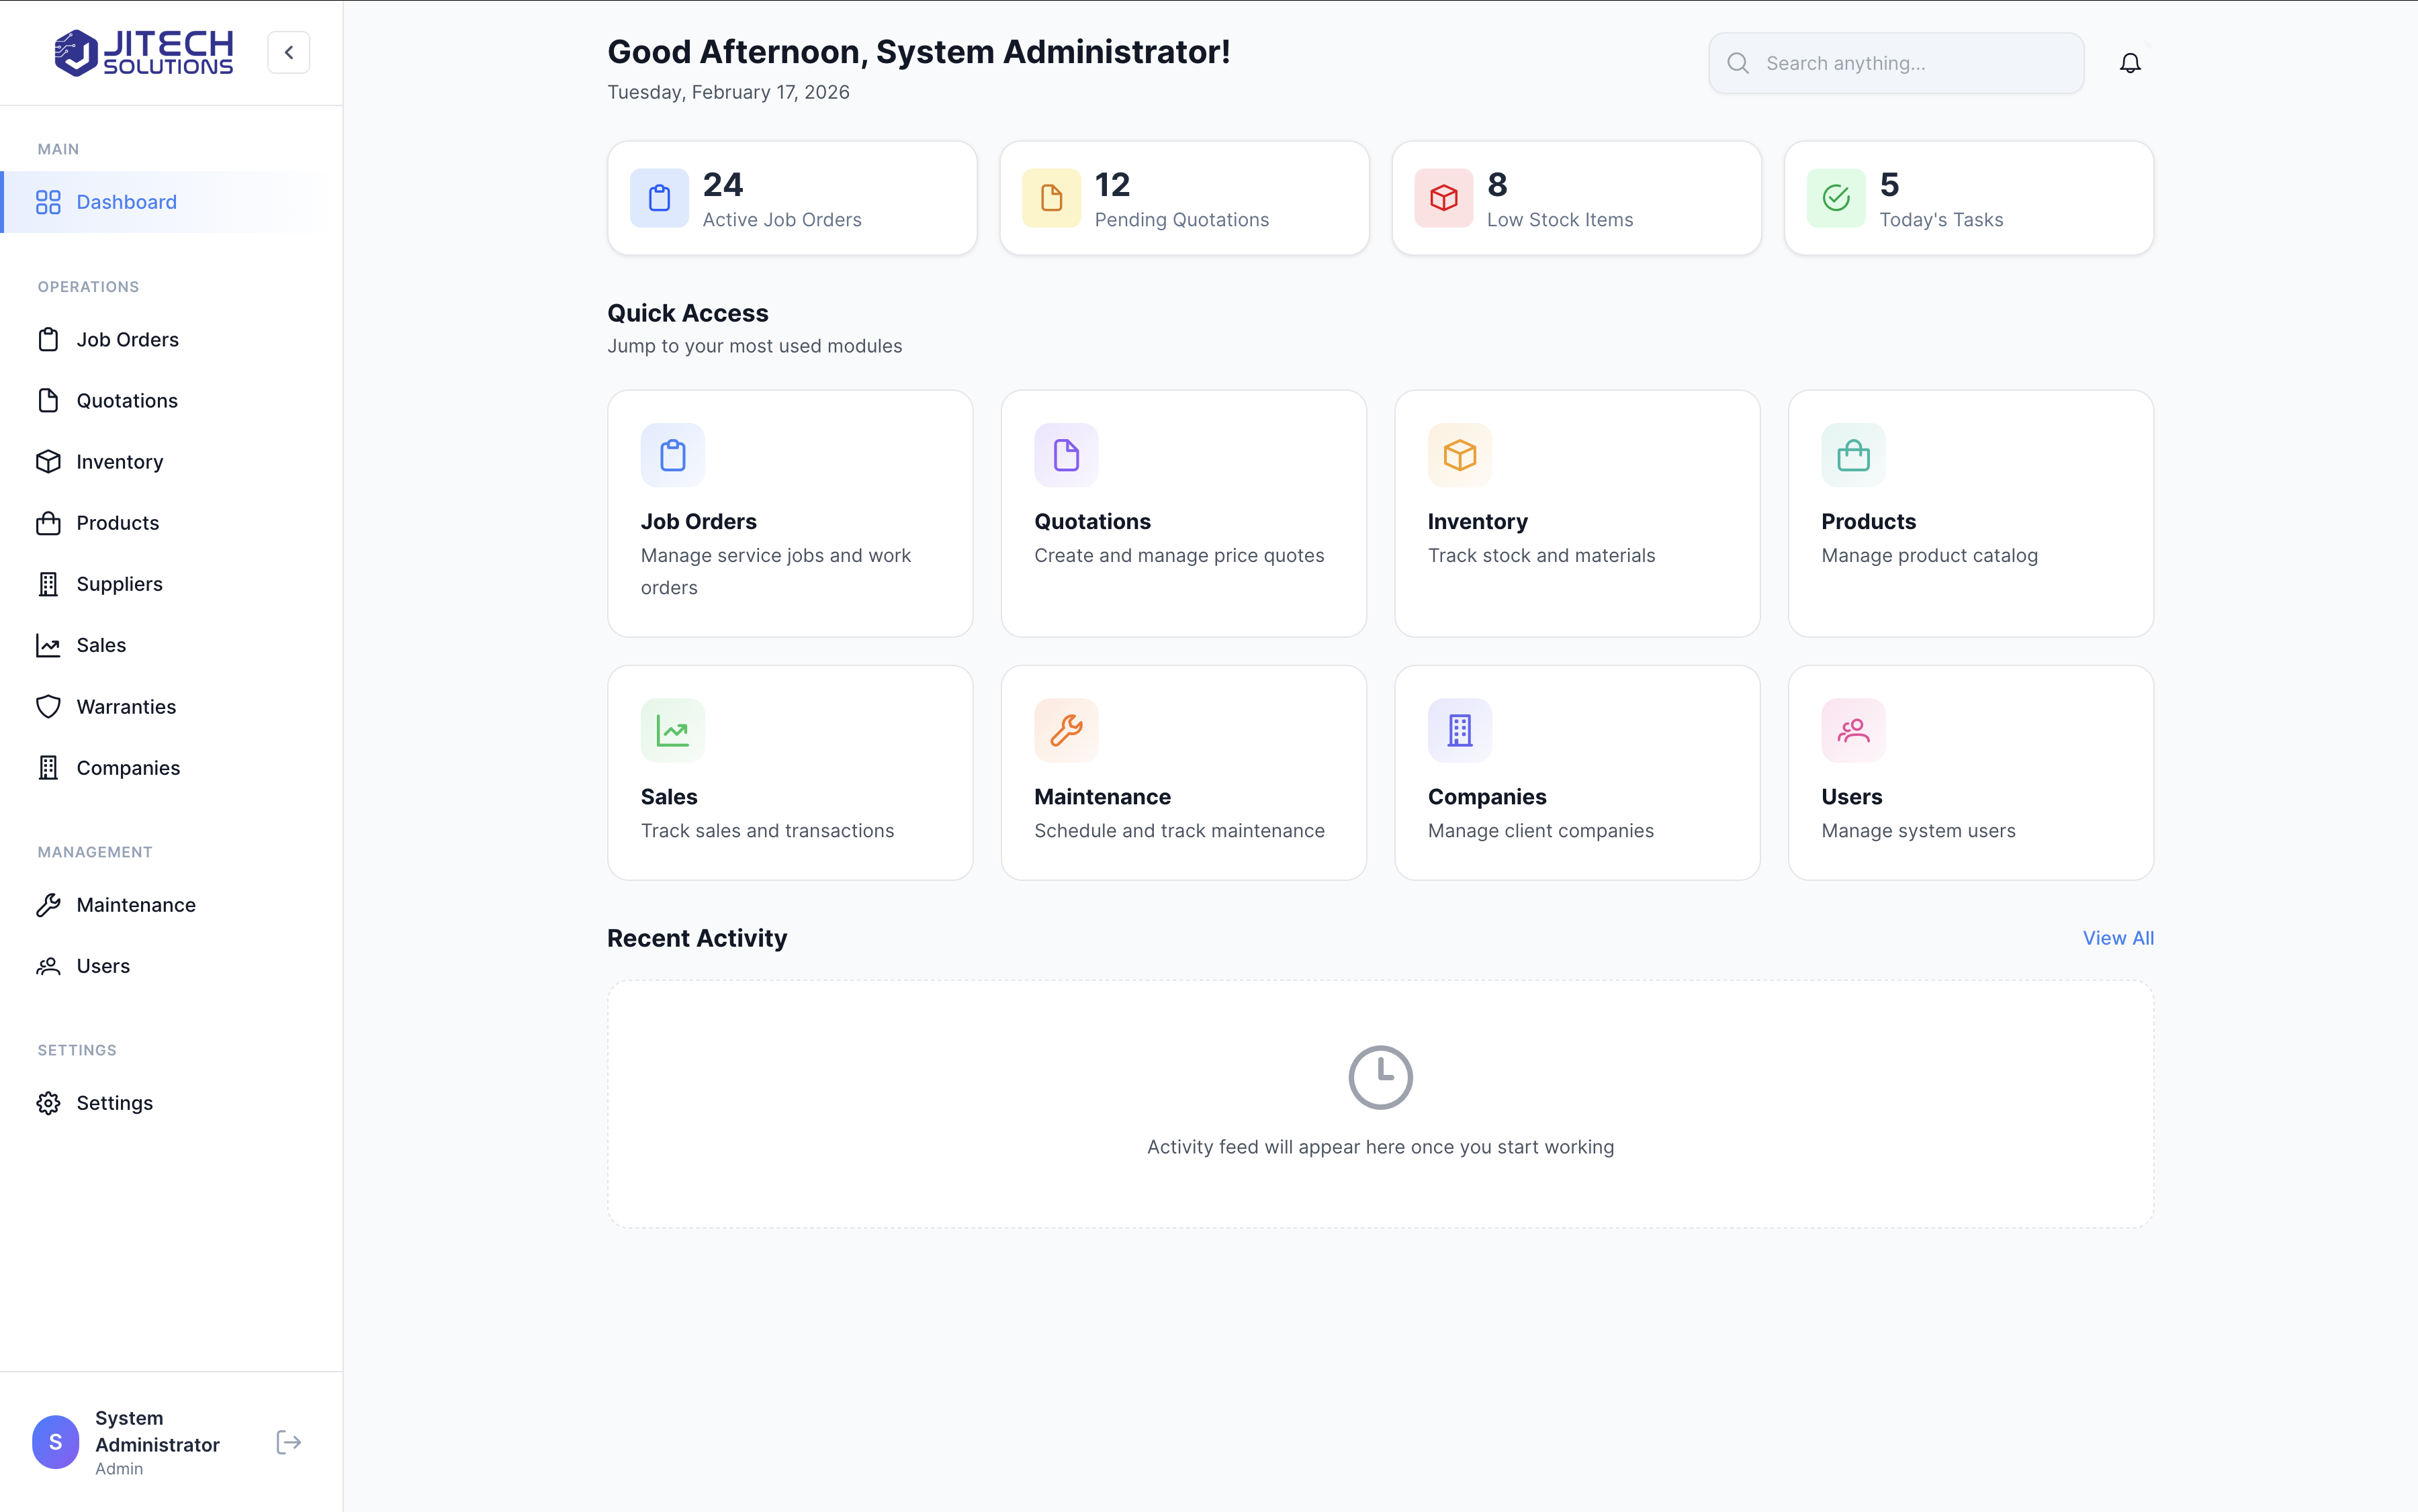This screenshot has height=1512, width=2418.
Task: Open notifications bell icon
Action: 2130,63
